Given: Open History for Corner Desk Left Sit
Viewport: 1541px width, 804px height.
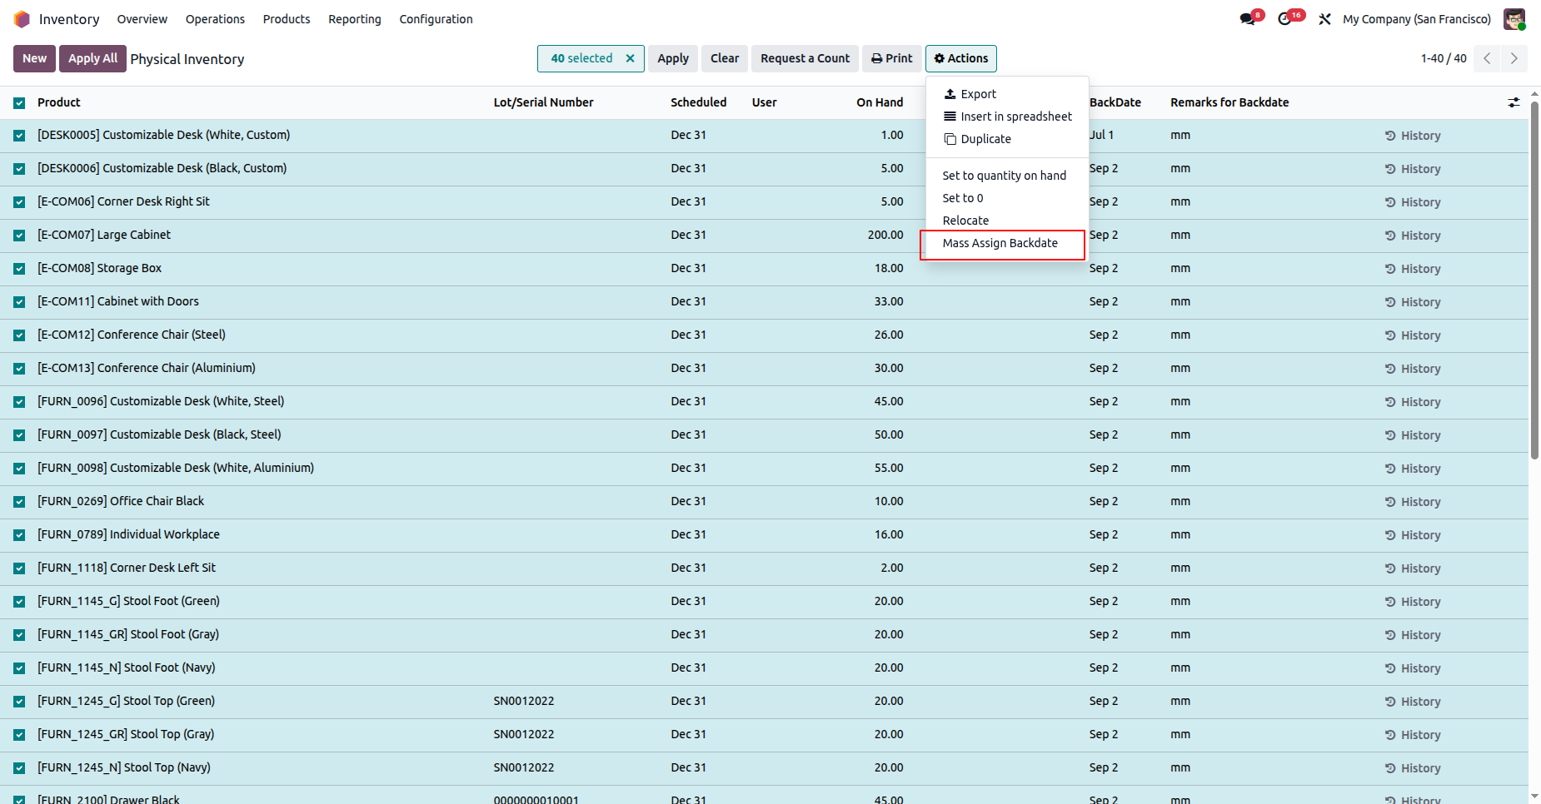Looking at the screenshot, I should pyautogui.click(x=1413, y=568).
